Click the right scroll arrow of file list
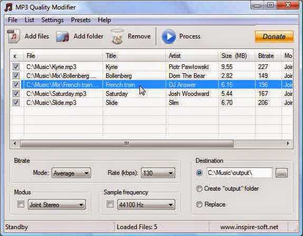Viewport: 303px width, 236px height. 288,143
